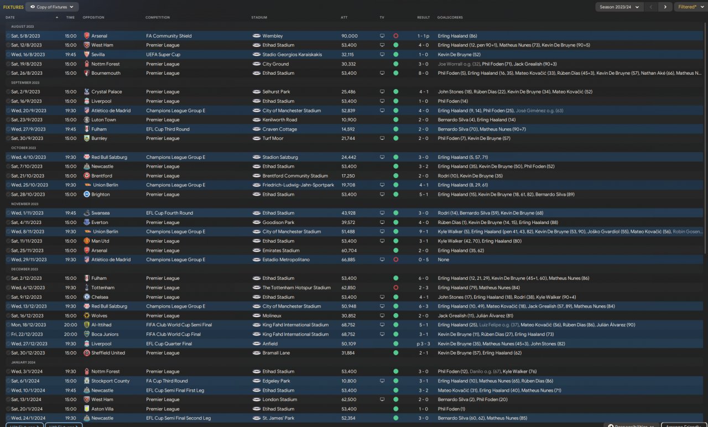Open the EFL Cup Quarter Final link
Viewport: 708px width, 427px height.
coord(169,343)
